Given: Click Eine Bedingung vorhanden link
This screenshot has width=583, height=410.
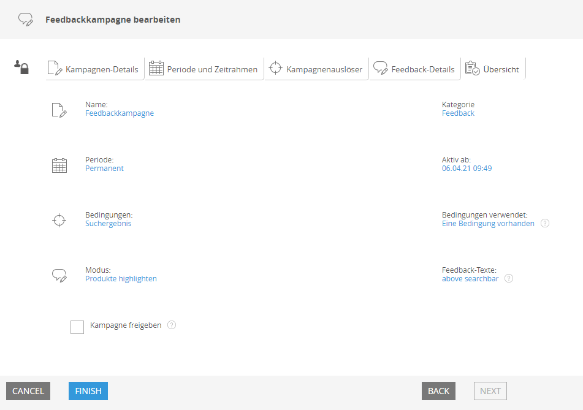Looking at the screenshot, I should (x=488, y=224).
